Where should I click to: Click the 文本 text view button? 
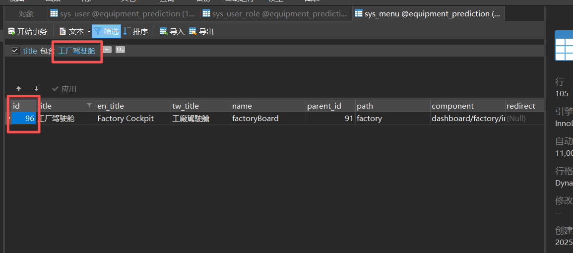72,32
